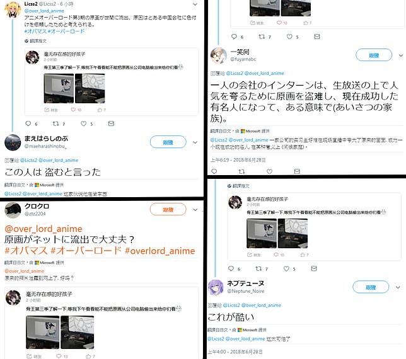Screen dimensions: 406x359
Task: Click the まえはらしのぶ profile avatar
Action: point(13,142)
